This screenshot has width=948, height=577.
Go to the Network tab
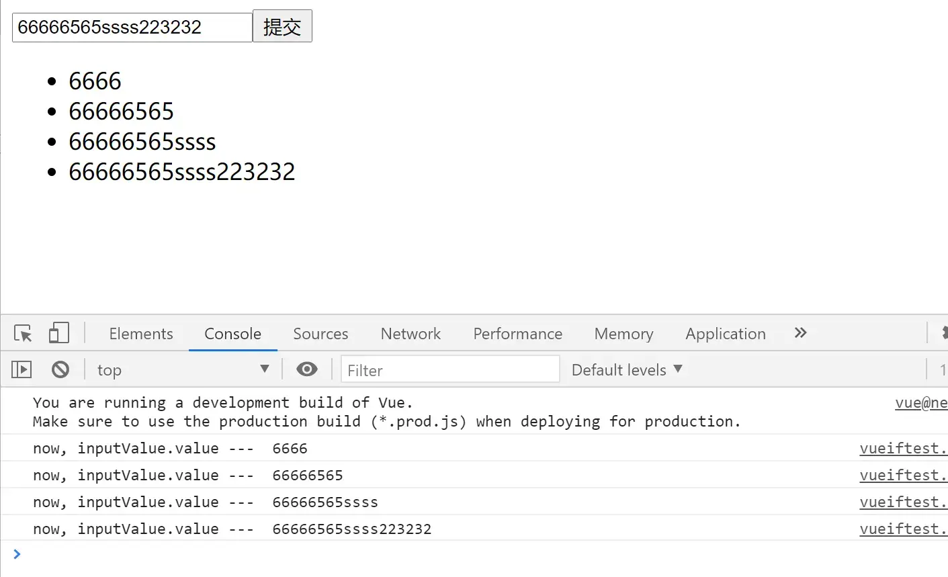(x=411, y=334)
